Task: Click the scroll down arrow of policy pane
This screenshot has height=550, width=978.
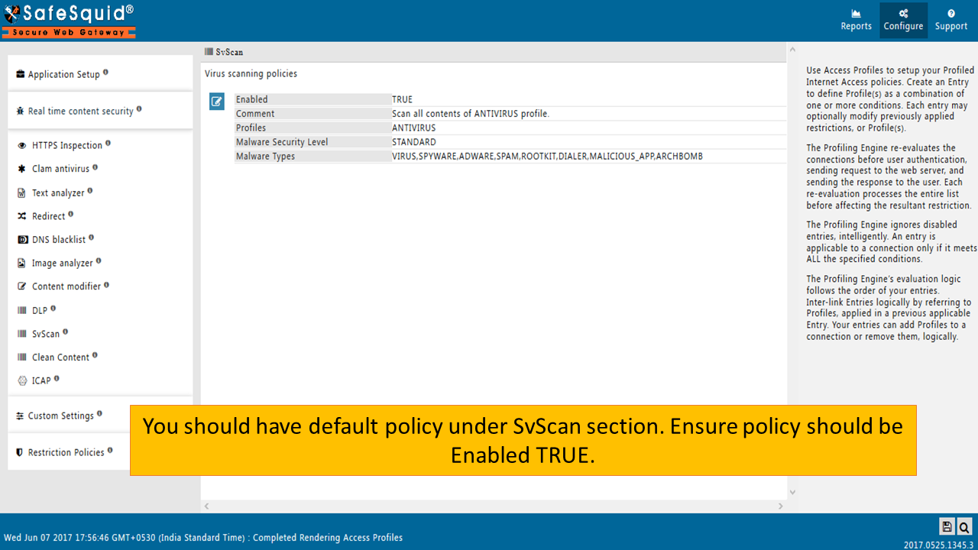Action: pyautogui.click(x=792, y=493)
